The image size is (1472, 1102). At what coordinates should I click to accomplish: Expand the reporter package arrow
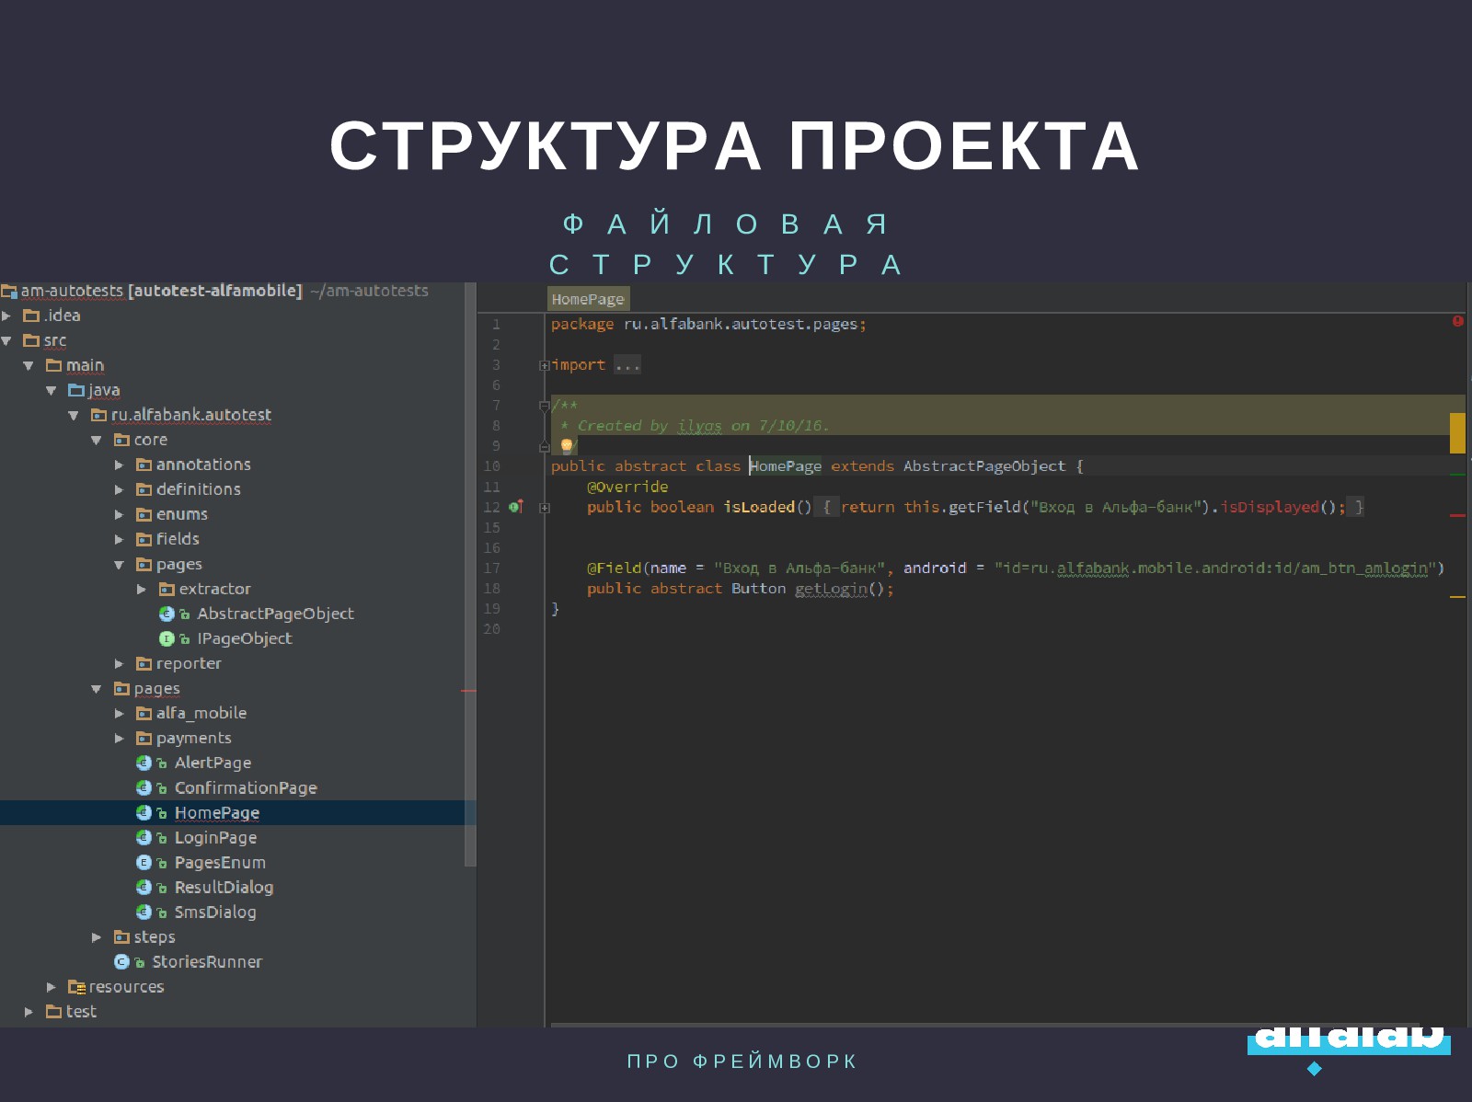pyautogui.click(x=119, y=663)
